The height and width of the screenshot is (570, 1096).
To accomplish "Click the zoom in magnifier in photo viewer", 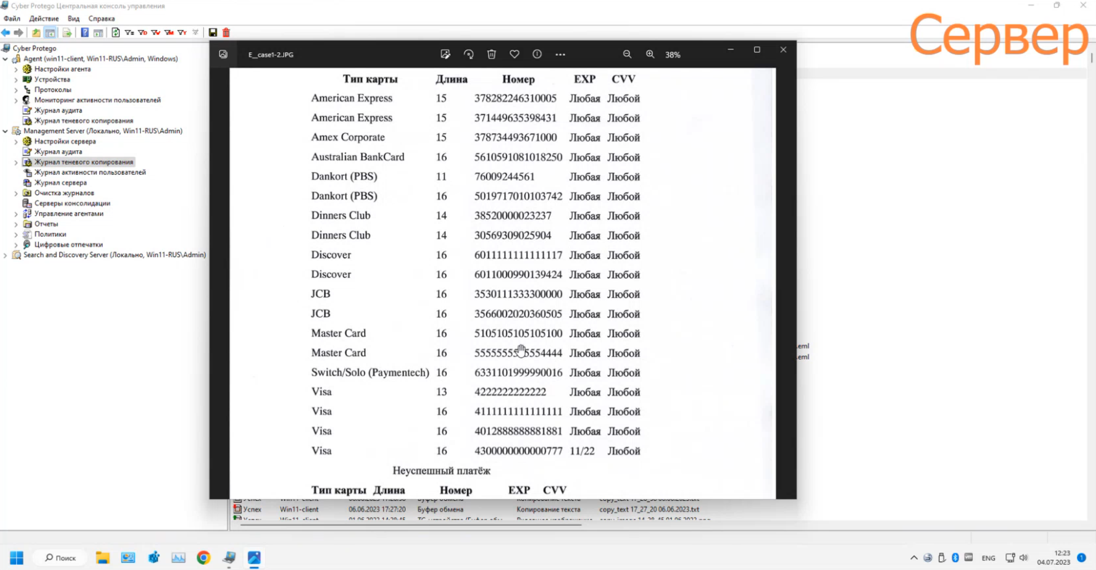I will [x=650, y=54].
